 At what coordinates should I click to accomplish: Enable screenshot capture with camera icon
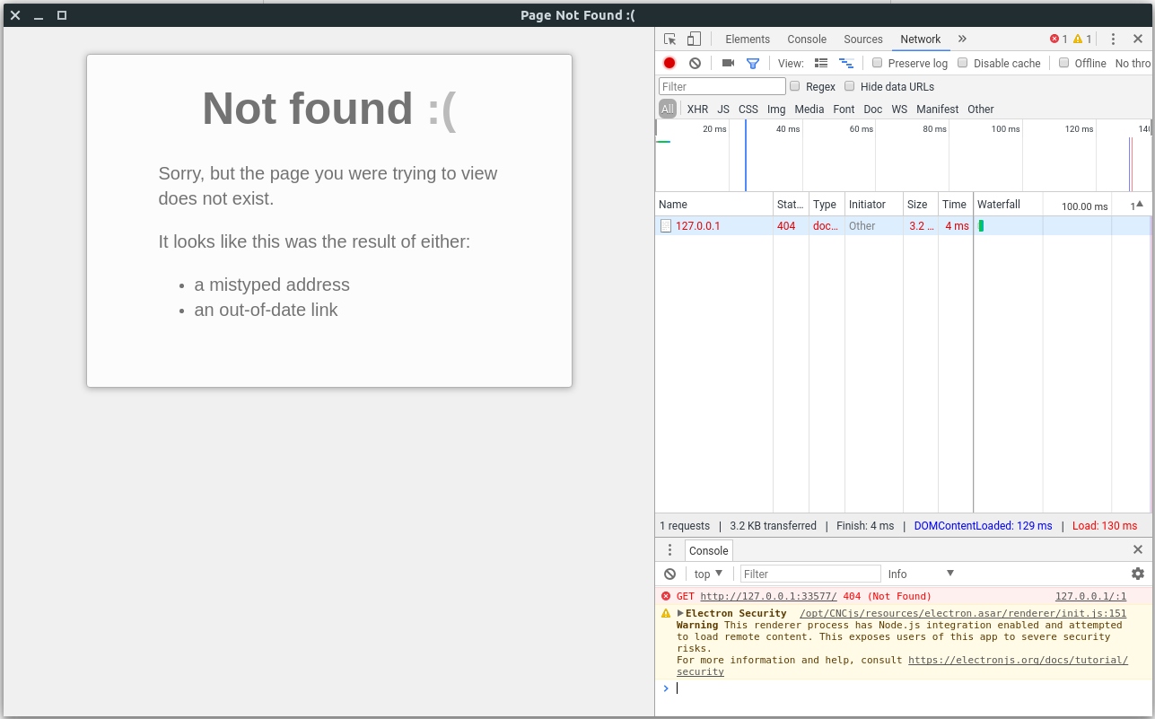click(x=727, y=63)
